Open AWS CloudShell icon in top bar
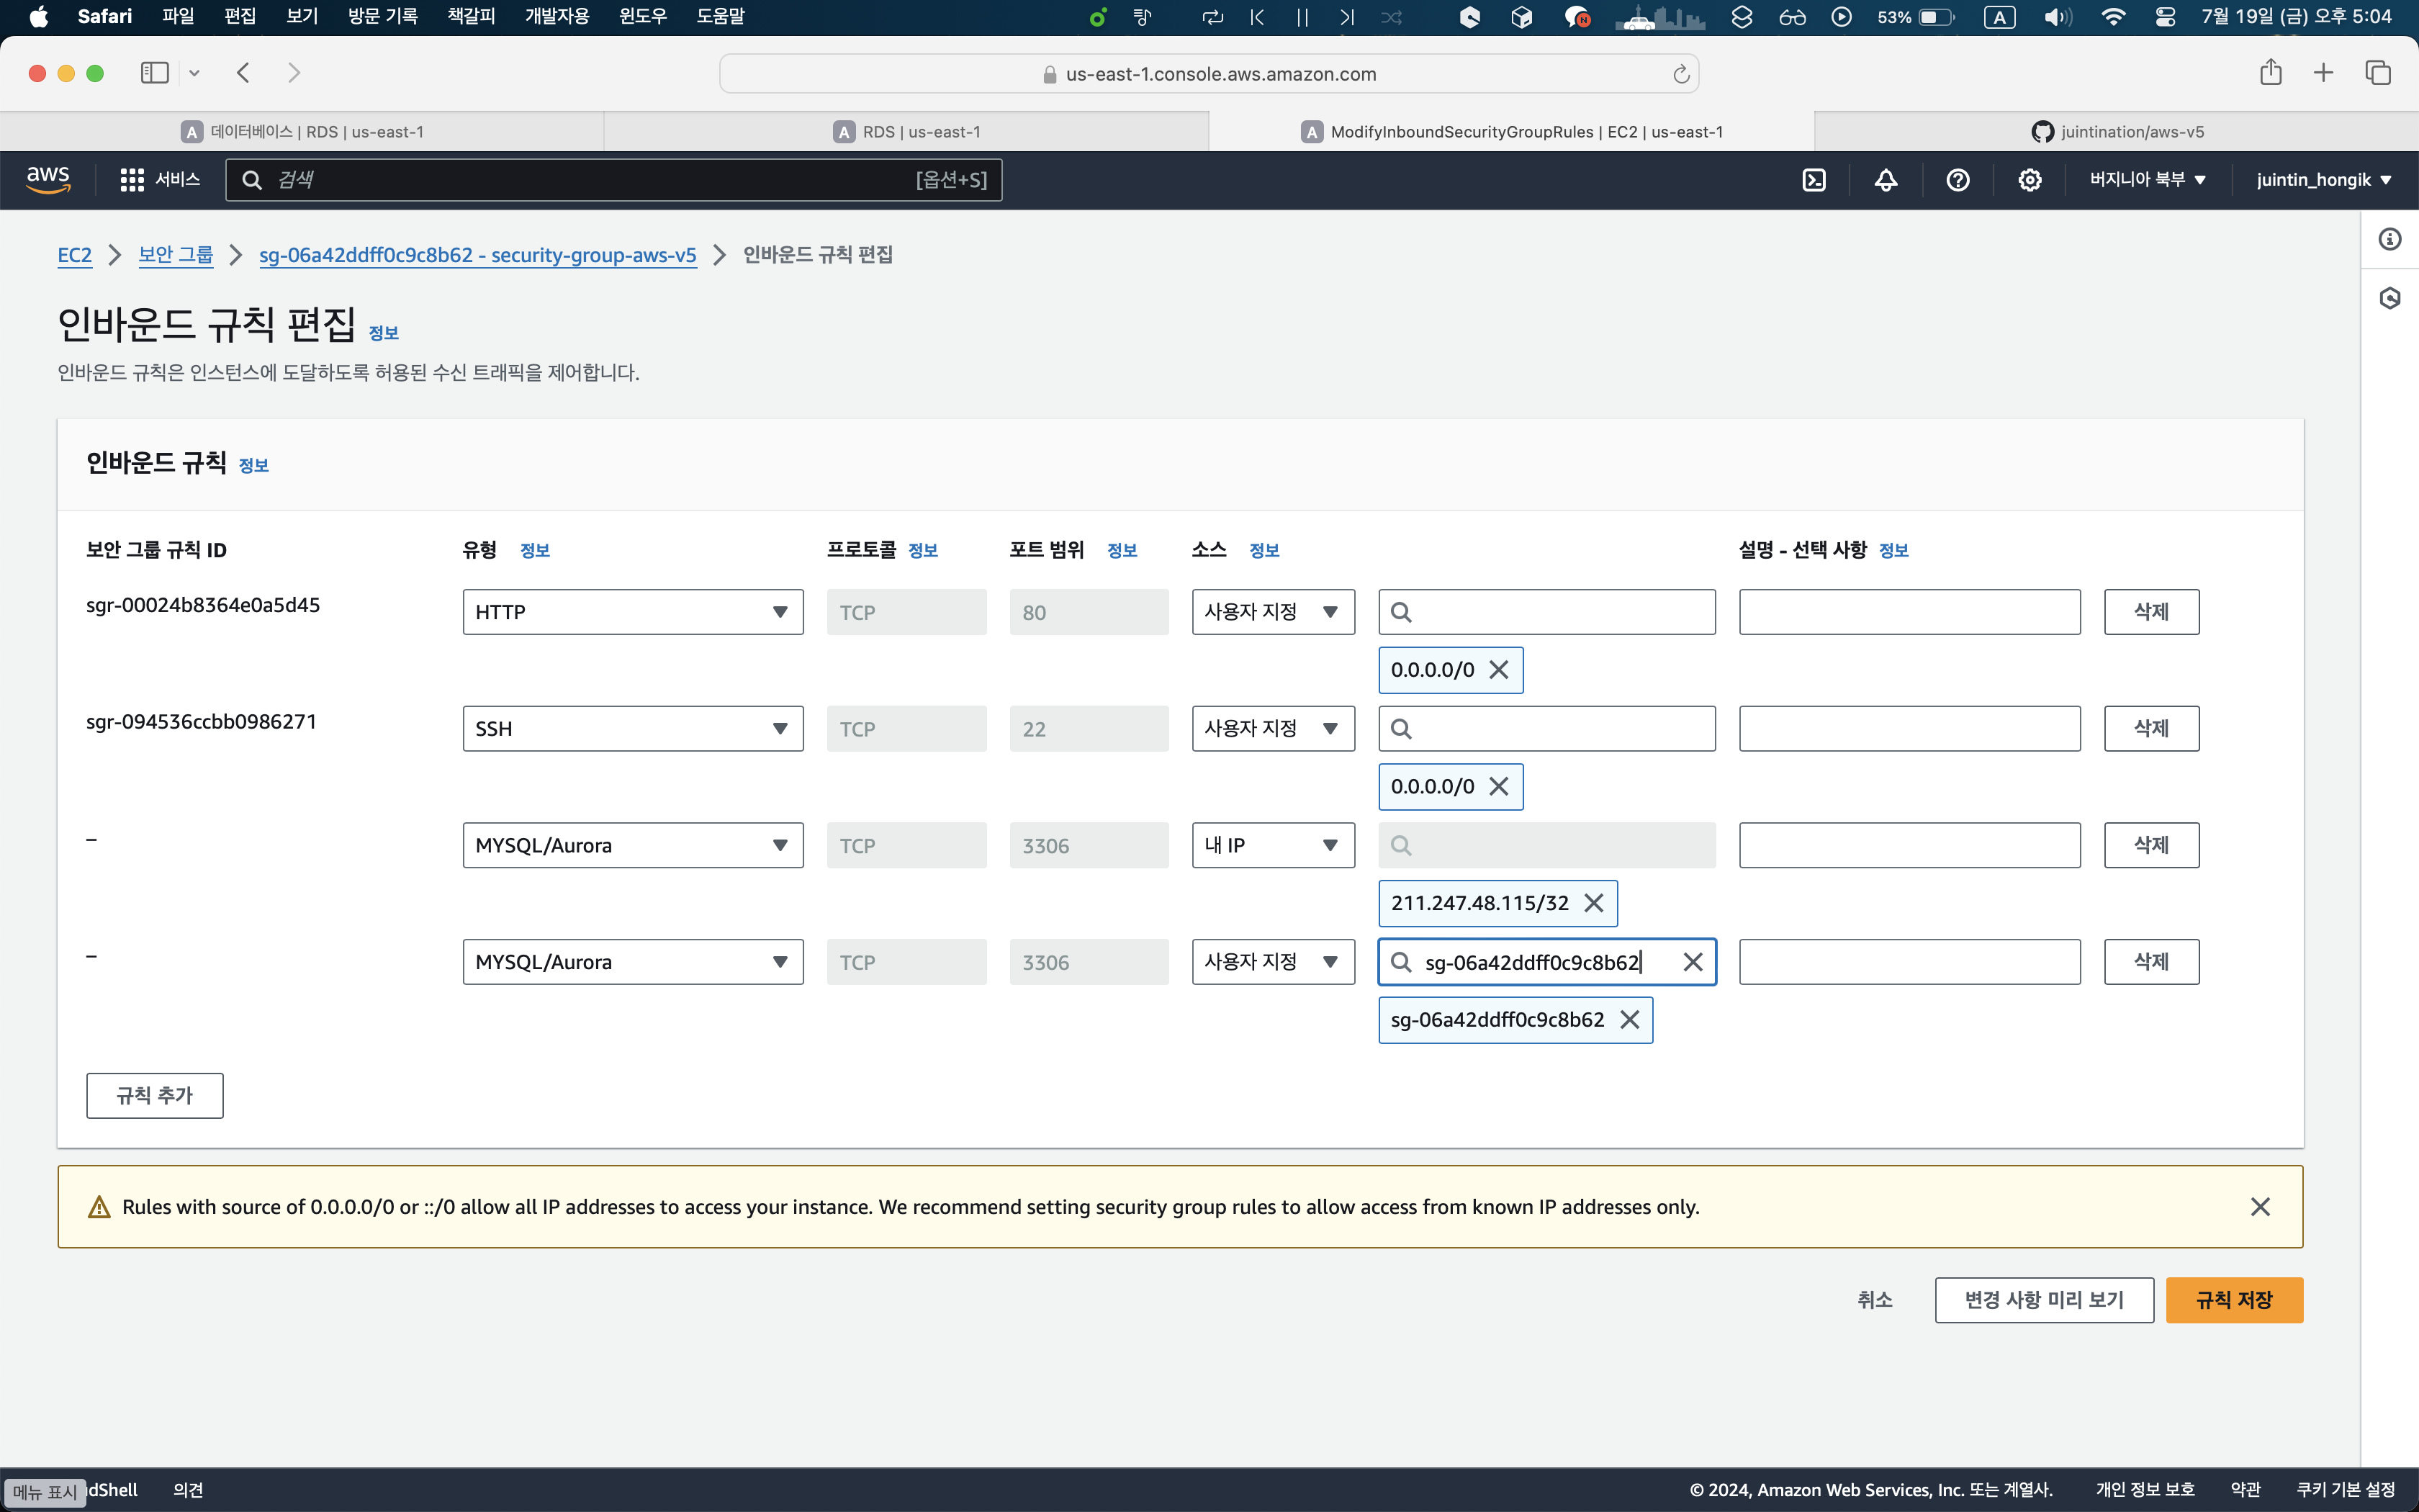 pyautogui.click(x=1814, y=180)
